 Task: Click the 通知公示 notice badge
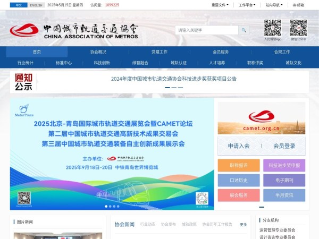click(x=23, y=82)
